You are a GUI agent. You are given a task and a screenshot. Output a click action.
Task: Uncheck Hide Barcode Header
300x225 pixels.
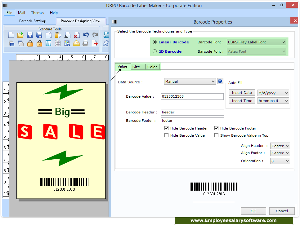(166, 128)
